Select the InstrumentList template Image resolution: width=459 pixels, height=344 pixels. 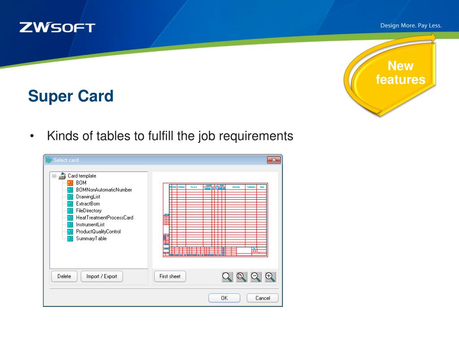90,225
